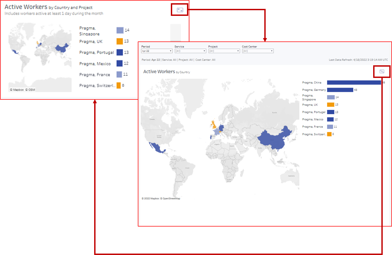Viewport: 392px width, 255px height.
Task: Click the Mapbox attribution icon on small map
Action: point(17,89)
